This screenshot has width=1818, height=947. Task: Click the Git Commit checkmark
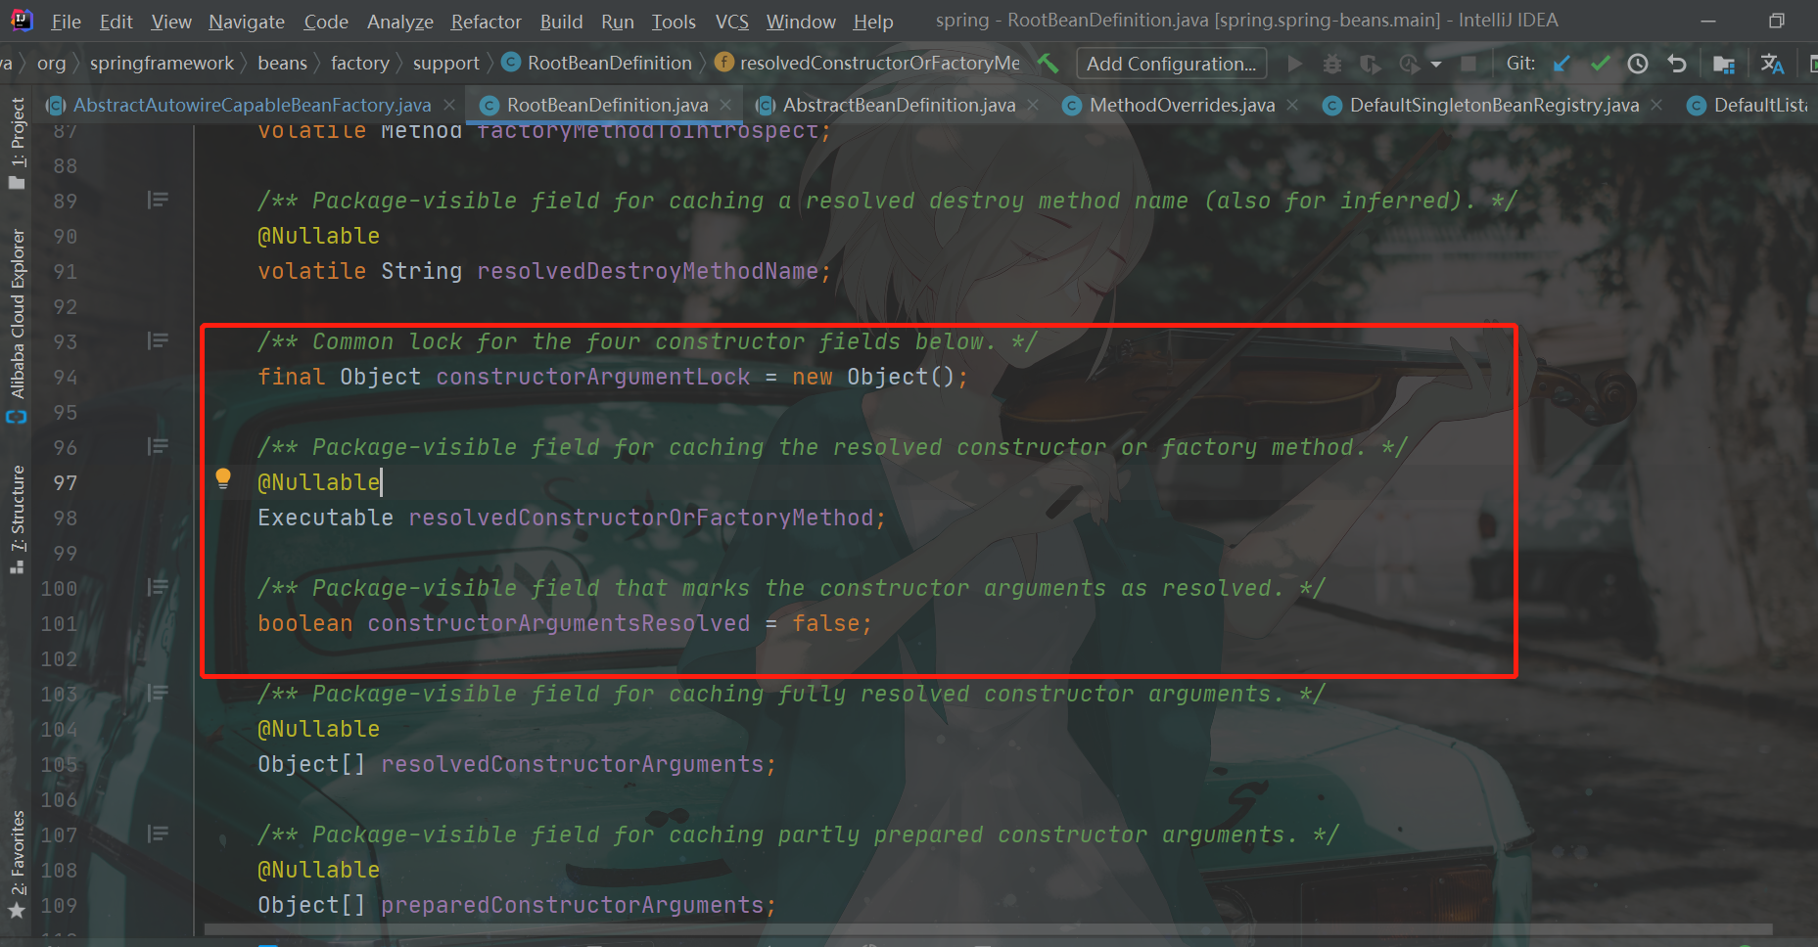(1600, 64)
